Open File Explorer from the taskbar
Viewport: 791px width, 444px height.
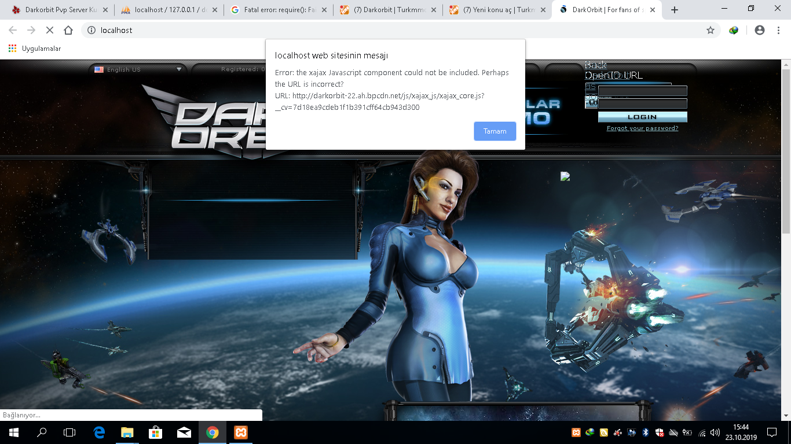pyautogui.click(x=127, y=432)
